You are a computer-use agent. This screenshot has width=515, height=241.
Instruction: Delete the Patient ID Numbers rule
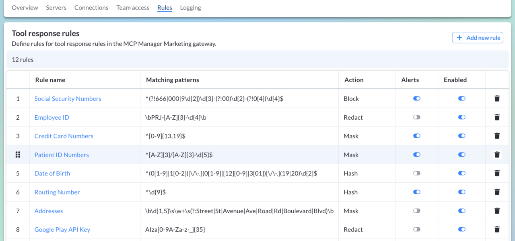pyautogui.click(x=497, y=155)
